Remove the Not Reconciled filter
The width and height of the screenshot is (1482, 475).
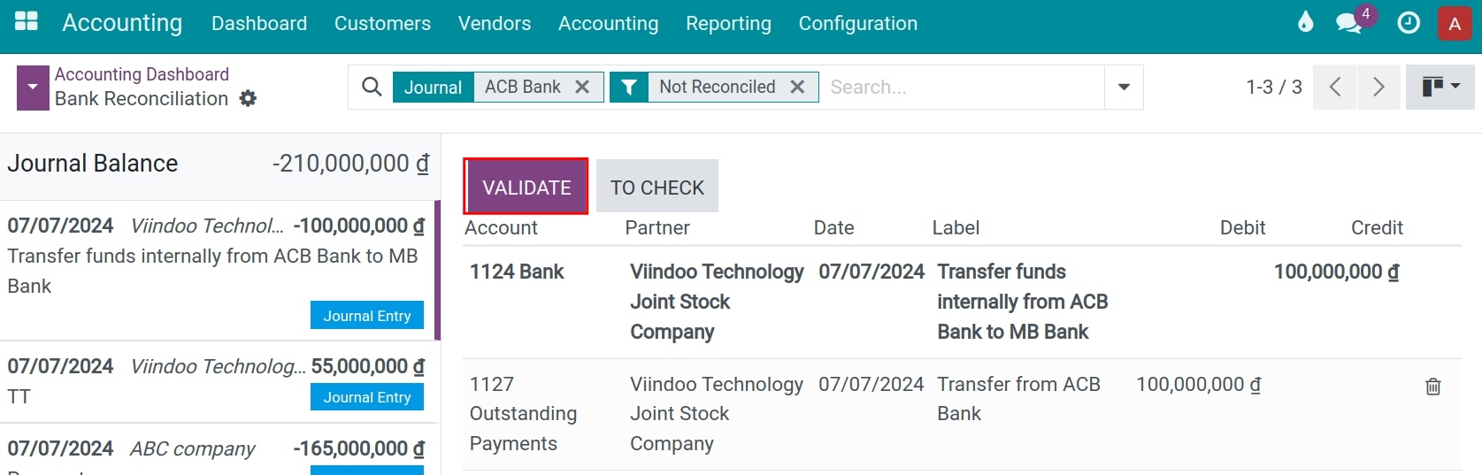(x=797, y=87)
